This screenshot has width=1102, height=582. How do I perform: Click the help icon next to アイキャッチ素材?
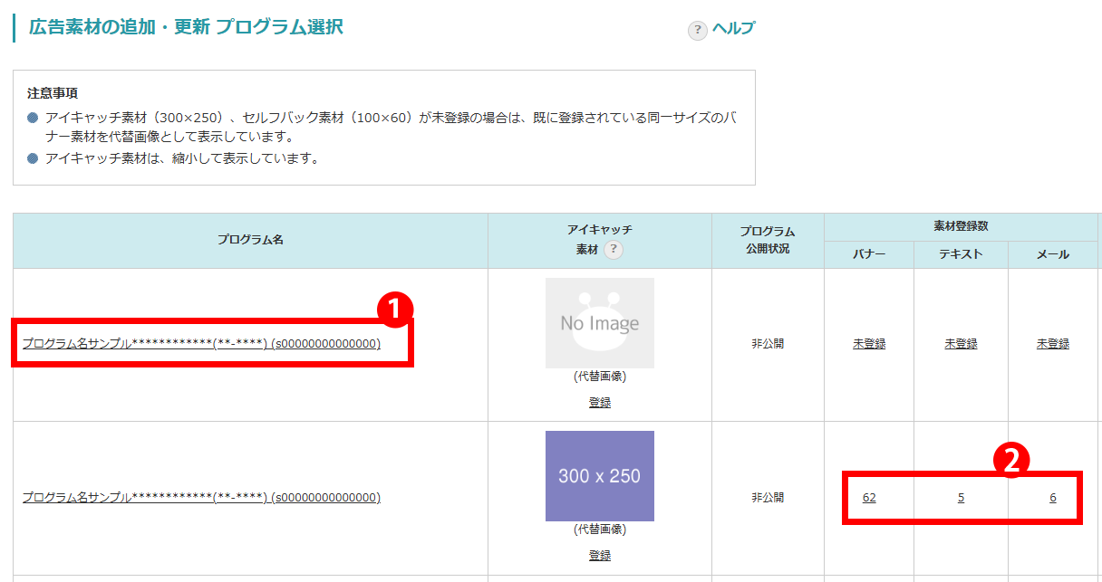(614, 251)
